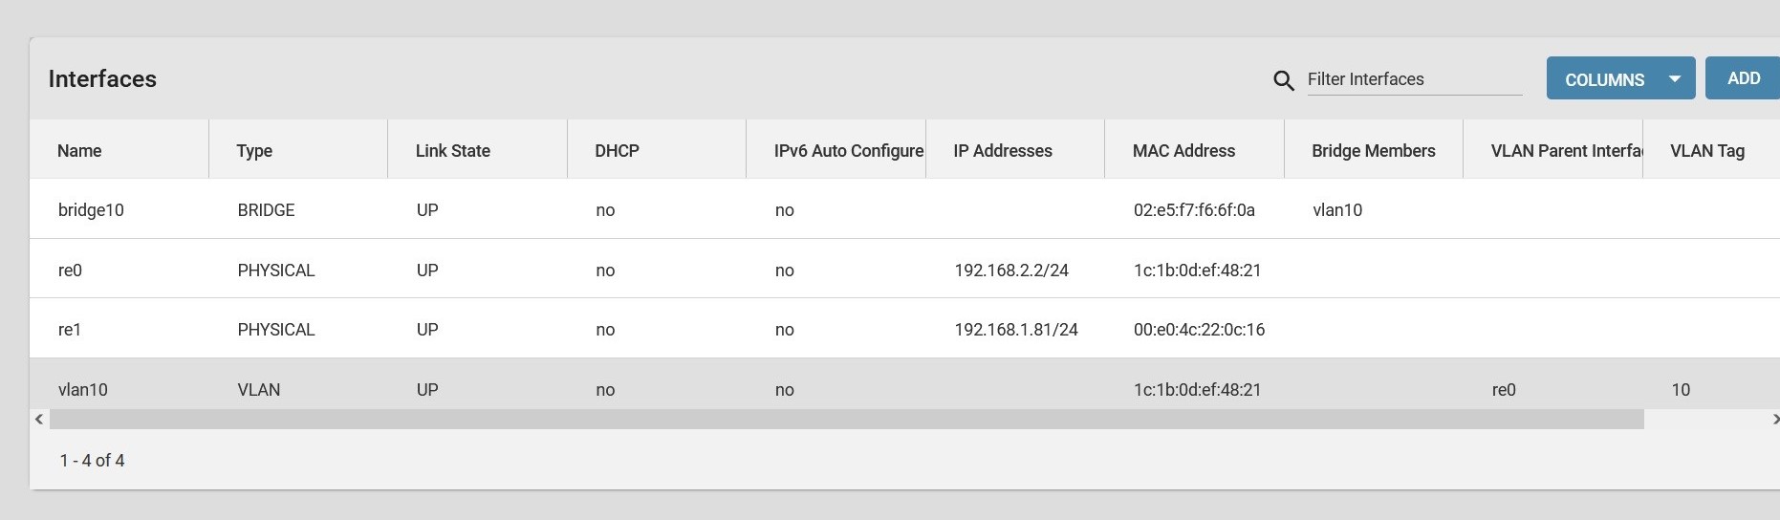Sort by the Name column header
The image size is (1780, 520).
click(79, 151)
